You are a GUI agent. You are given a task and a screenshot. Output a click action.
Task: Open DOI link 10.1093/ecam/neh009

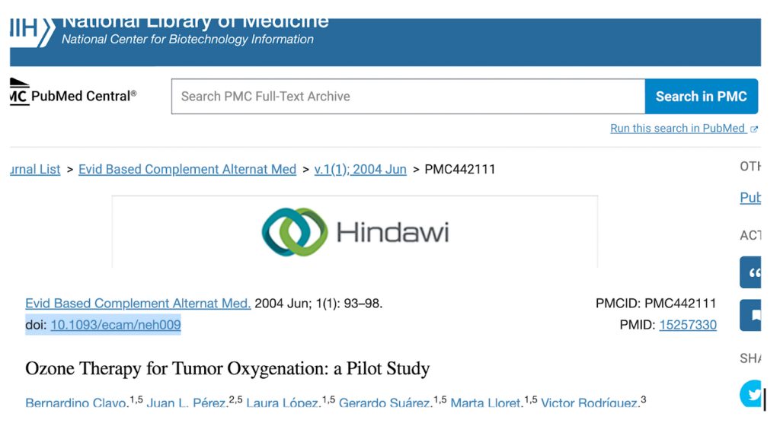[x=116, y=325]
